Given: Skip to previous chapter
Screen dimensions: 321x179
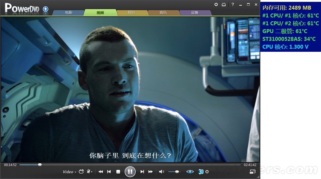Looking at the screenshot, I should tap(109, 172).
